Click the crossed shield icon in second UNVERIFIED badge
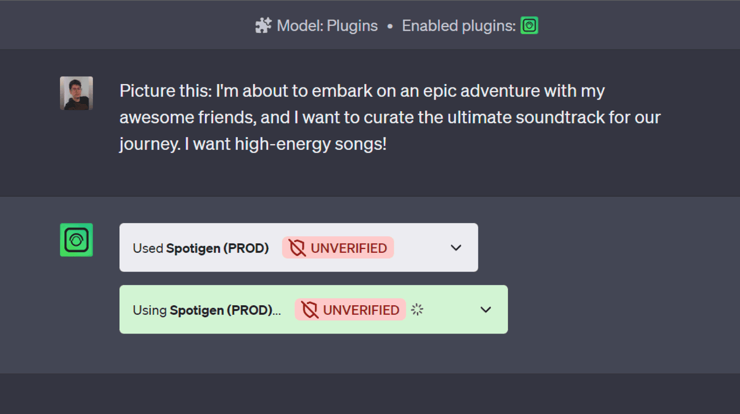Screen dimensions: 740x414 click(310, 310)
